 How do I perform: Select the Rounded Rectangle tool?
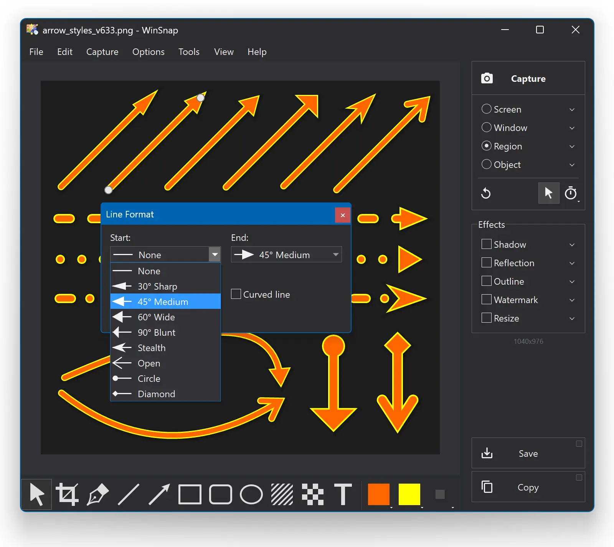[221, 494]
